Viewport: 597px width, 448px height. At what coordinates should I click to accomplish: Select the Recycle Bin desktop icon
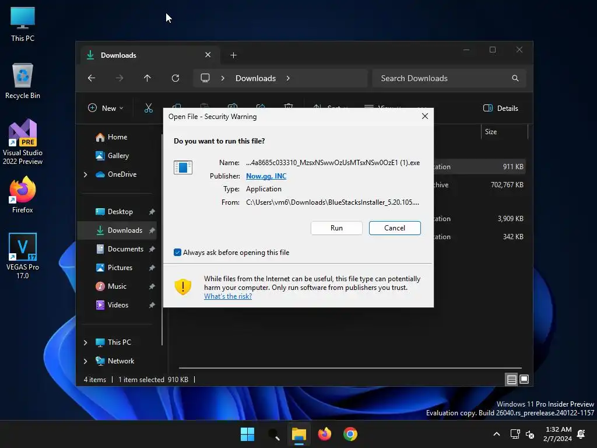[x=23, y=82]
